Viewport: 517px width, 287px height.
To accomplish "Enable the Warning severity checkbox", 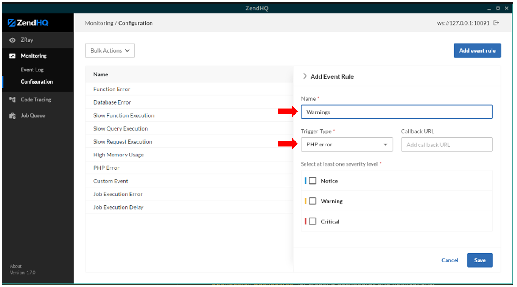I will coord(313,201).
